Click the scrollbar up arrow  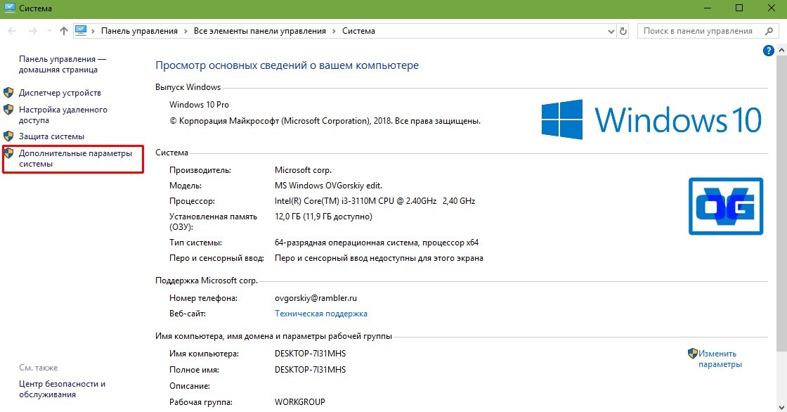(x=782, y=50)
